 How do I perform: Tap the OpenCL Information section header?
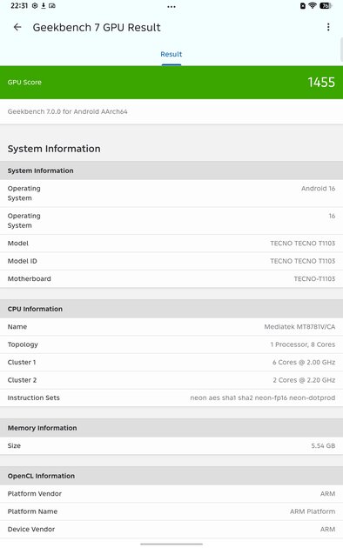(171, 476)
